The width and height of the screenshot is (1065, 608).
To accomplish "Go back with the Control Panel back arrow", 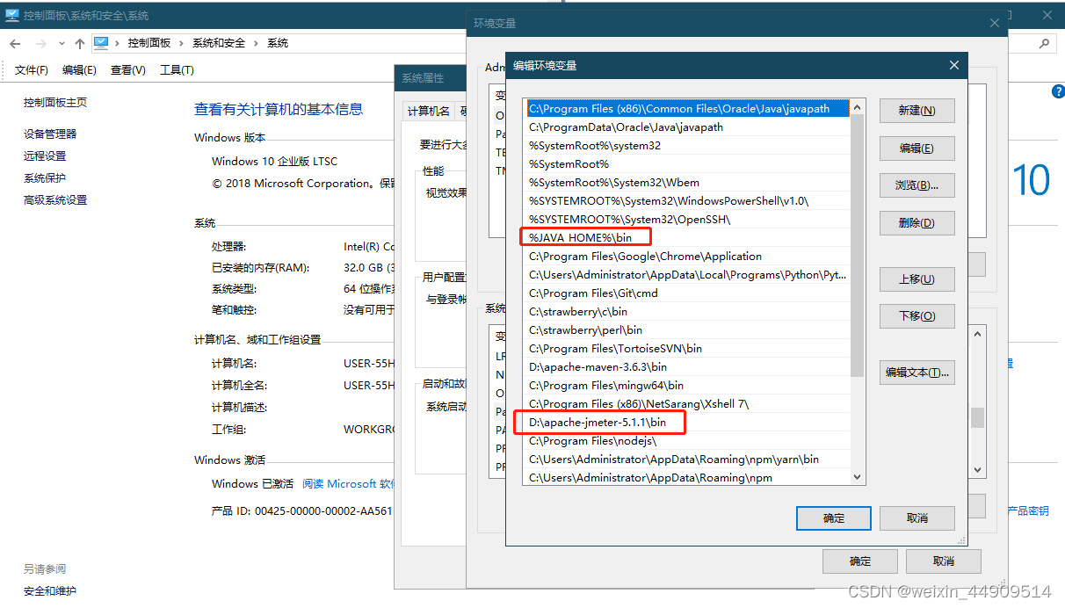I will click(x=15, y=43).
